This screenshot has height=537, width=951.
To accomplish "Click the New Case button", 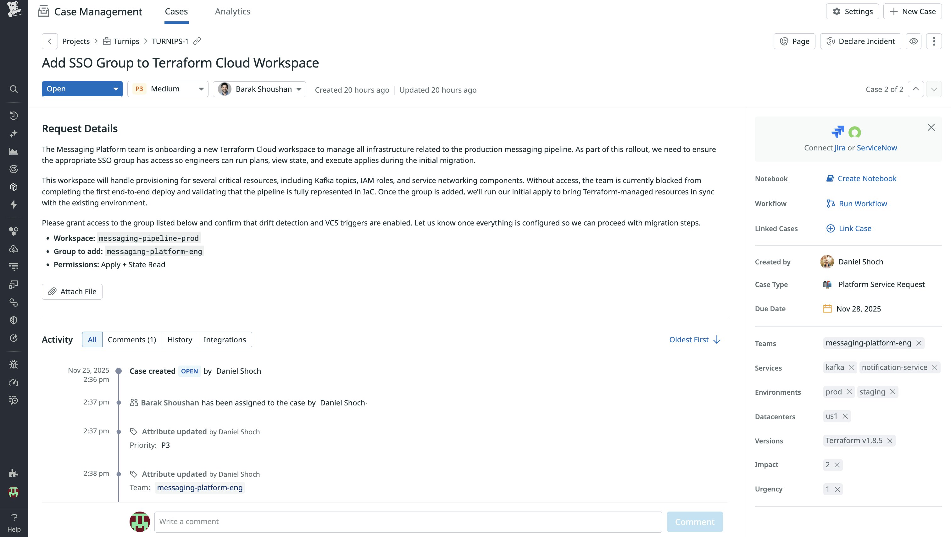I will tap(912, 11).
